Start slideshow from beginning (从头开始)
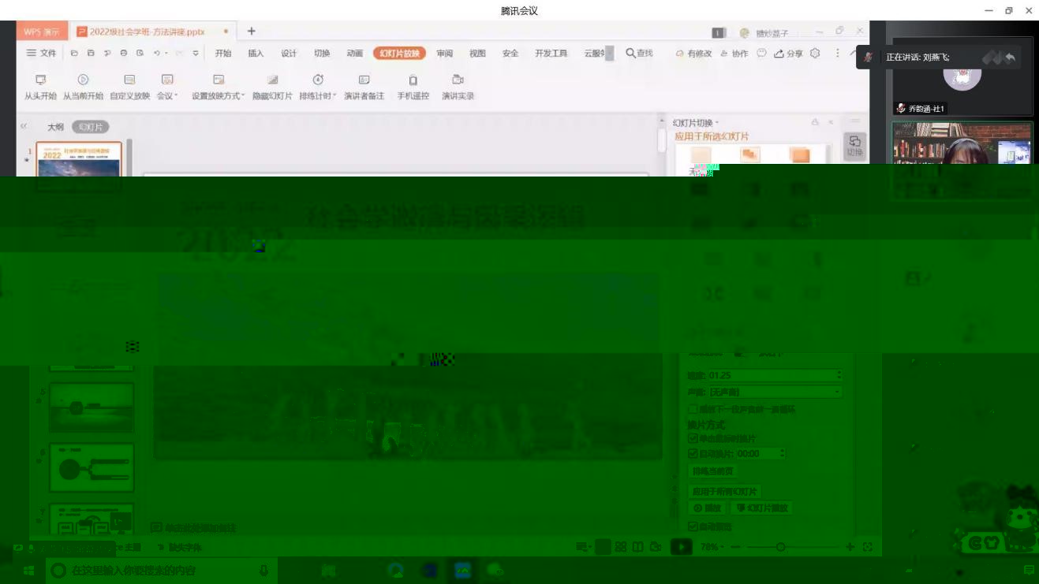This screenshot has height=584, width=1039. (40, 87)
